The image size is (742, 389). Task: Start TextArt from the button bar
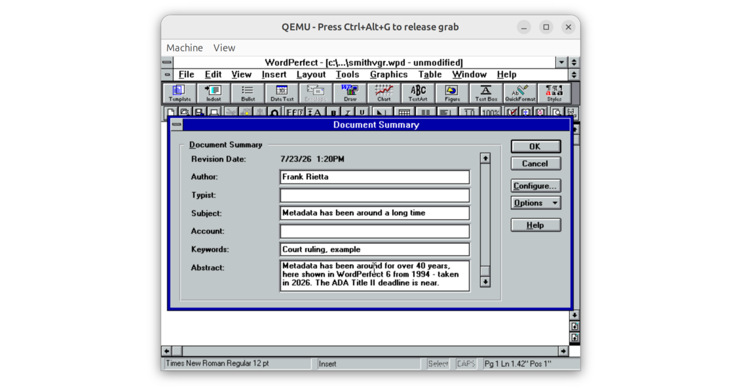[x=418, y=93]
